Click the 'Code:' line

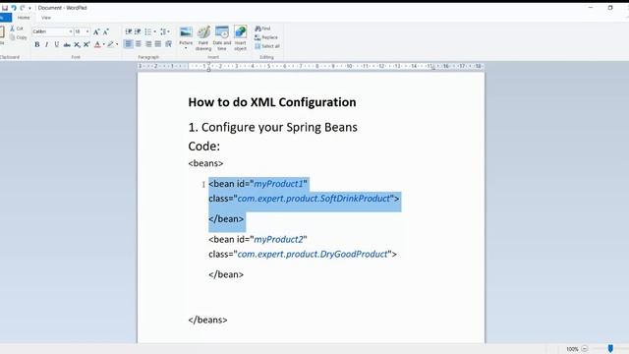(x=204, y=147)
